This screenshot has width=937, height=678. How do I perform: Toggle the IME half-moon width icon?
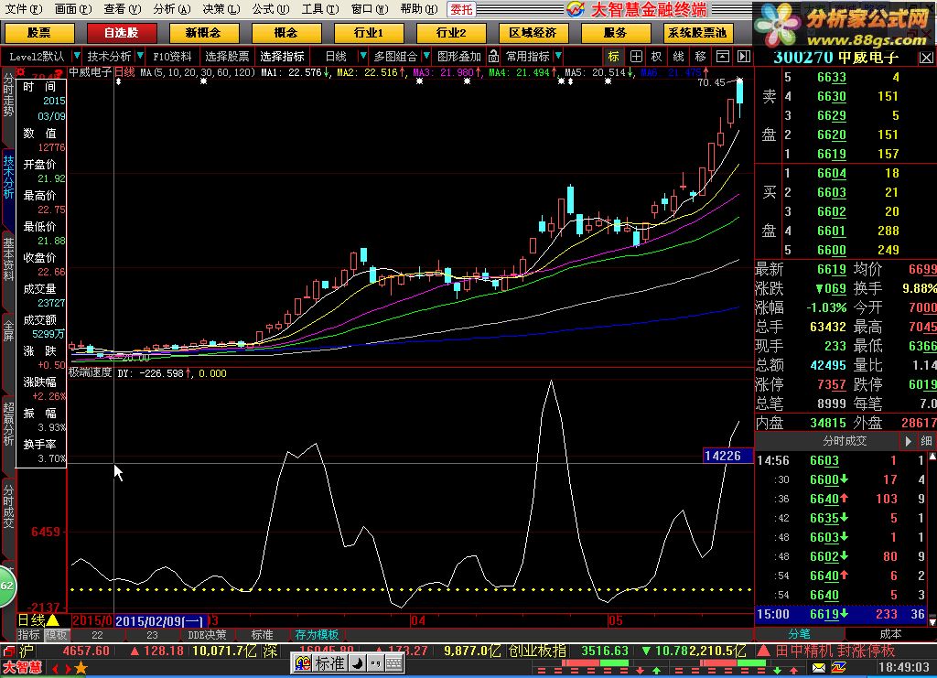[x=357, y=663]
